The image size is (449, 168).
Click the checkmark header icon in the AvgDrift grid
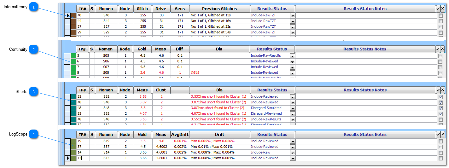point(438,134)
